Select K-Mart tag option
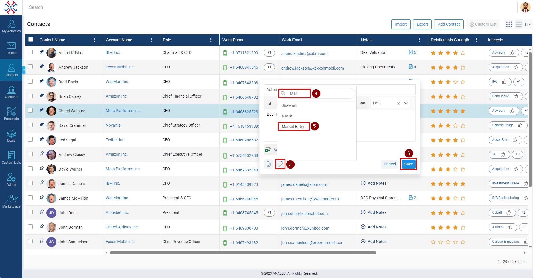Viewport: 533px width, 278px height. click(288, 116)
